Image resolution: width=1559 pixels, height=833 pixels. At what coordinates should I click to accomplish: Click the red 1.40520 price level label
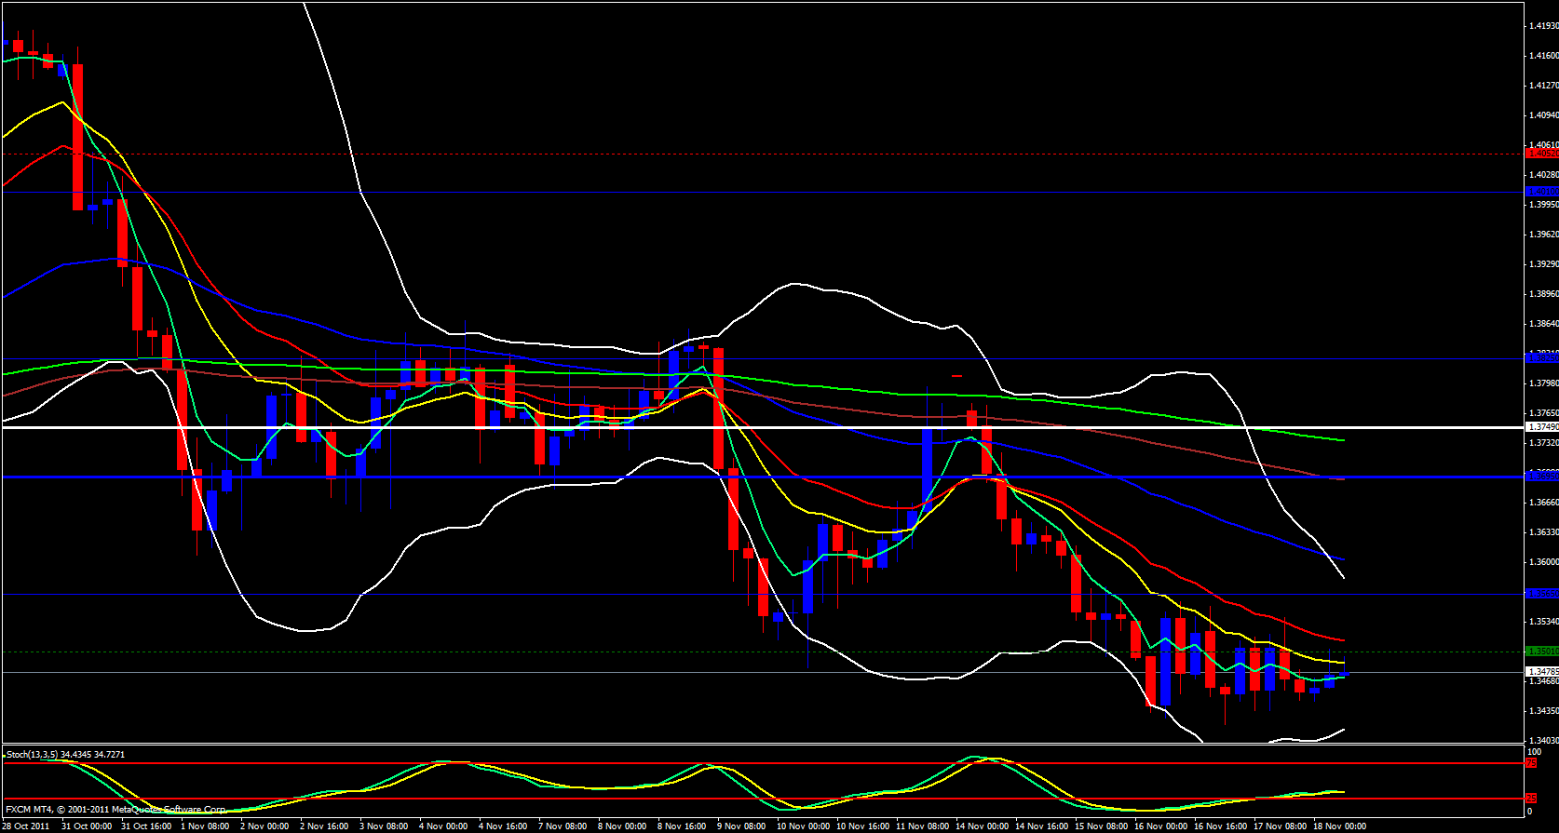point(1542,154)
